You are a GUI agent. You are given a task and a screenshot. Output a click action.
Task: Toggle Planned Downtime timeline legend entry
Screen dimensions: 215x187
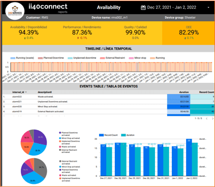[51, 58]
